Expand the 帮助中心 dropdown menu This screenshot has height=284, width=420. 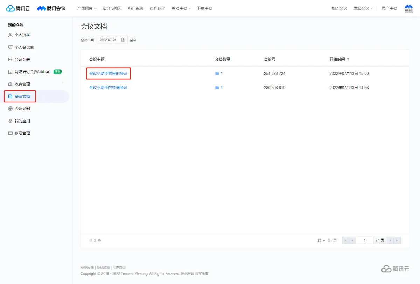[181, 8]
